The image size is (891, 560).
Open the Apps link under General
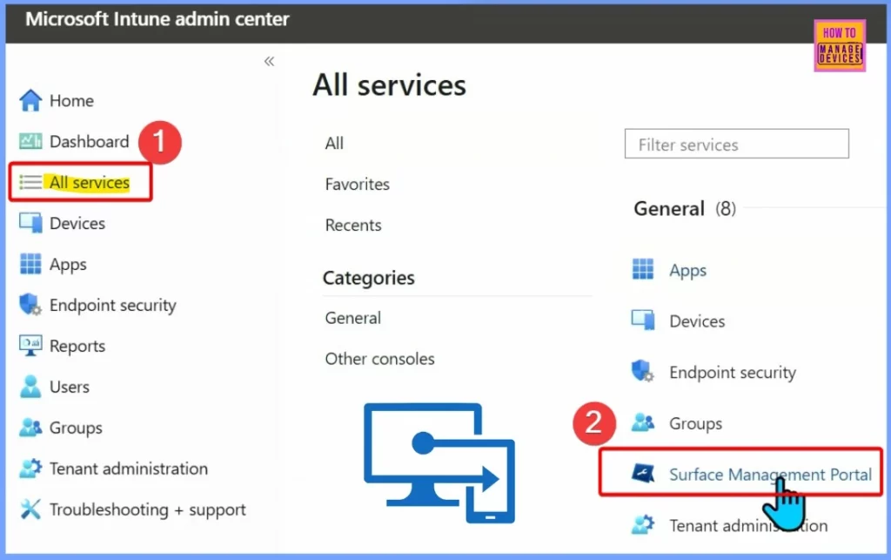[x=687, y=271]
